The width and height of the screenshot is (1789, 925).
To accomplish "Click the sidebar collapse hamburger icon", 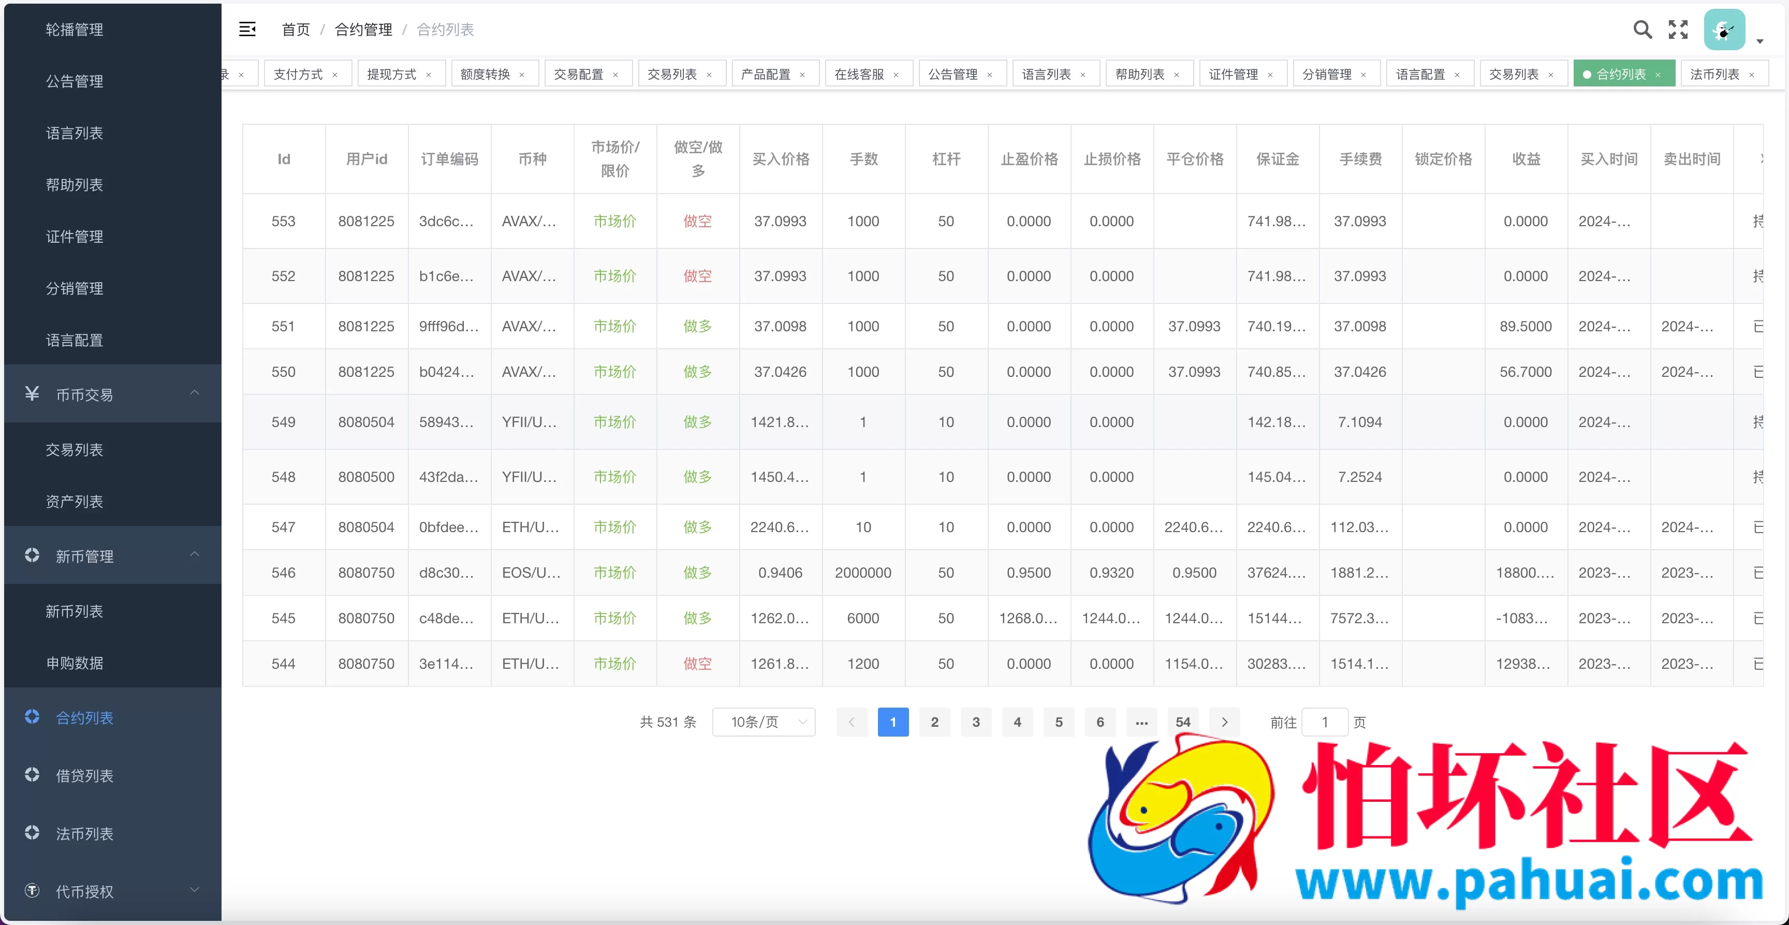I will (x=248, y=29).
